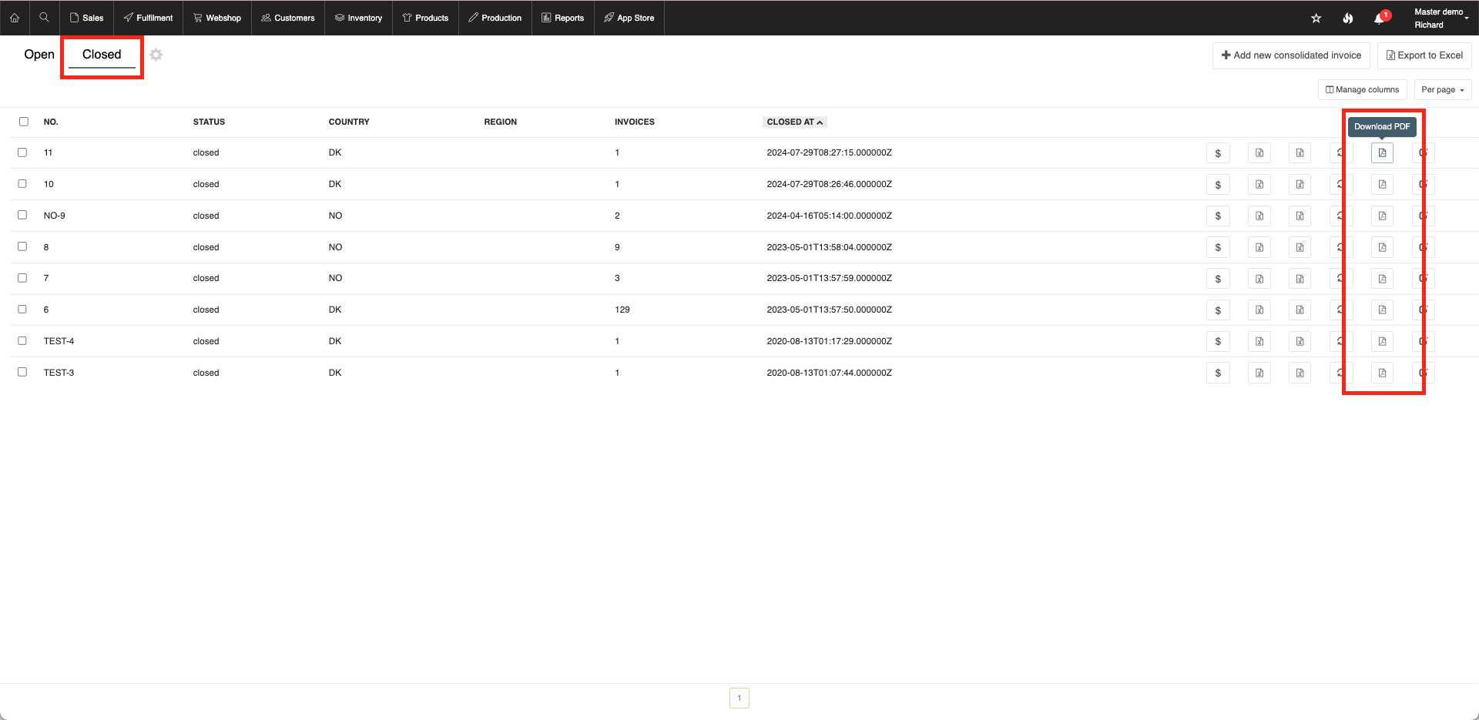Download PDF for invoice NO-9
Image resolution: width=1479 pixels, height=720 pixels.
(x=1382, y=216)
